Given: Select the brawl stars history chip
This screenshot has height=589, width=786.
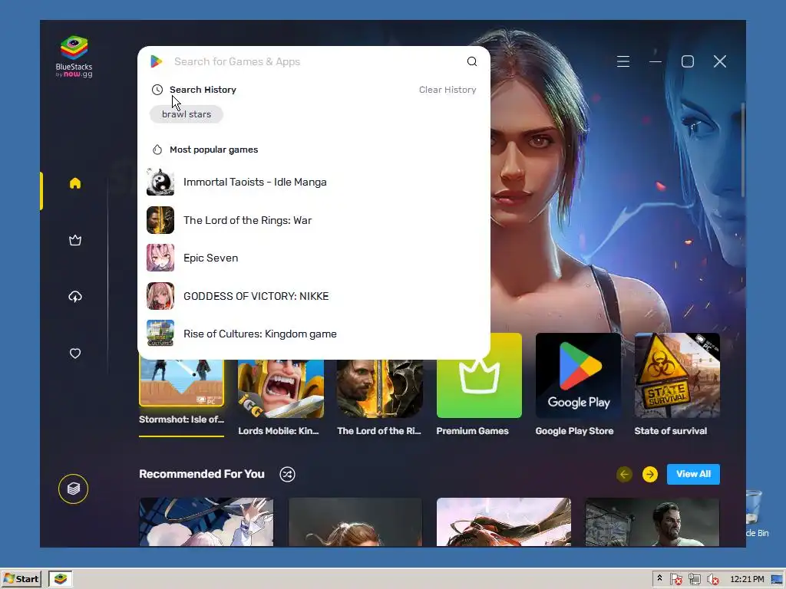Looking at the screenshot, I should tap(187, 114).
